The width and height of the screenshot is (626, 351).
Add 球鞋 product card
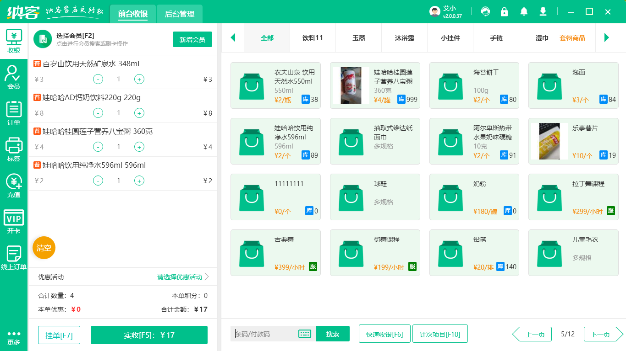[375, 197]
